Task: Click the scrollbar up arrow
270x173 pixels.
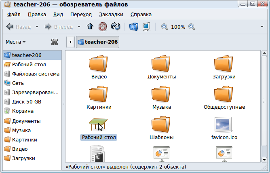Action: coord(264,53)
